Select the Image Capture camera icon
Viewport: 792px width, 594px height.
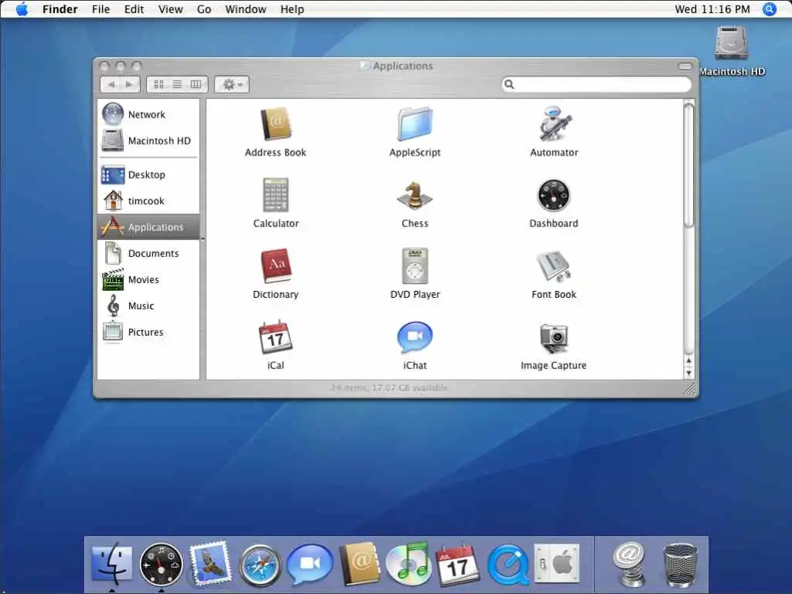[x=554, y=338]
